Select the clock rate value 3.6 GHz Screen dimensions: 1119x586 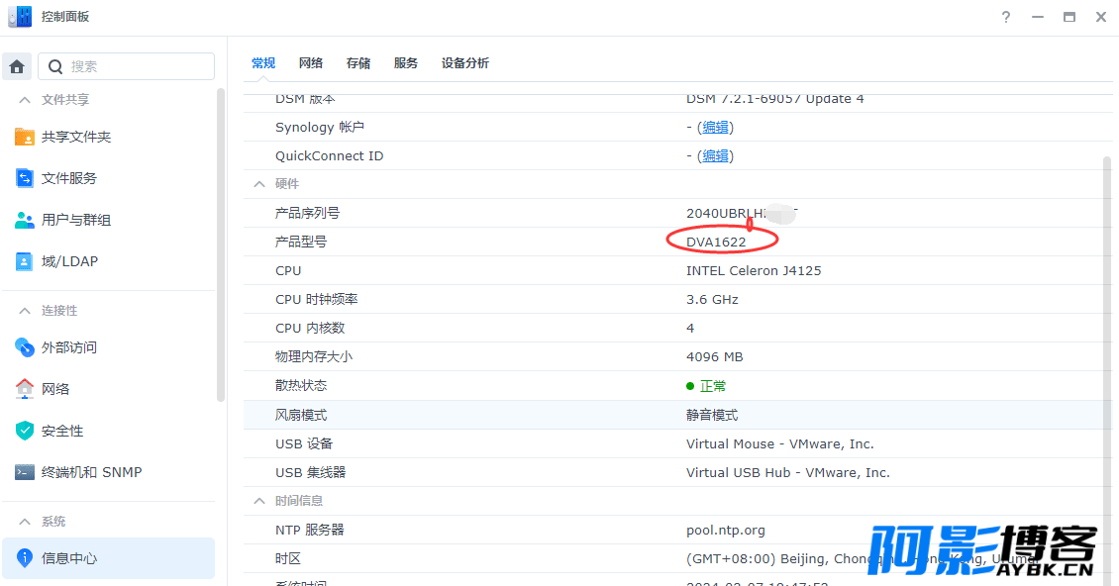712,300
